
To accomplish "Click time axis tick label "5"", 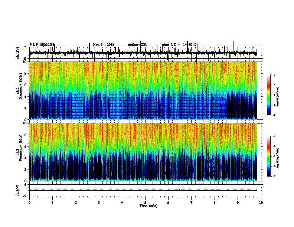I will tap(145, 203).
